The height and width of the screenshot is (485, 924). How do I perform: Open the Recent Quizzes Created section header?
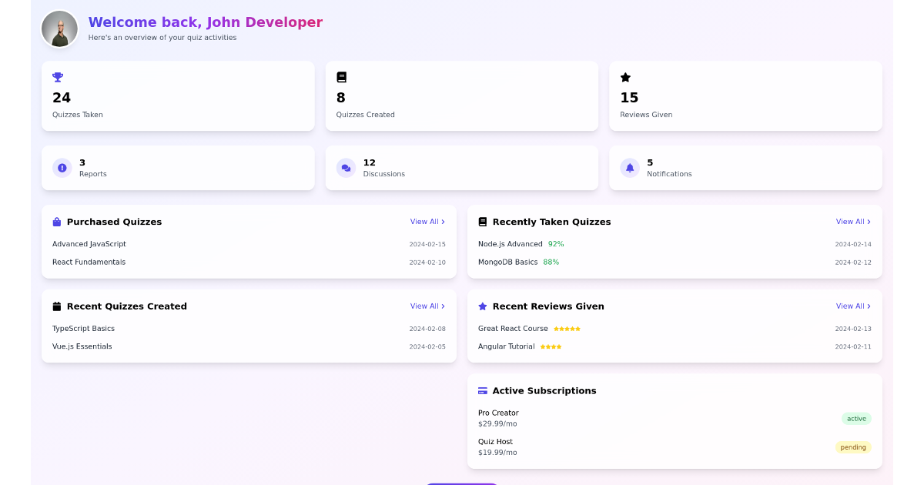pyautogui.click(x=126, y=306)
